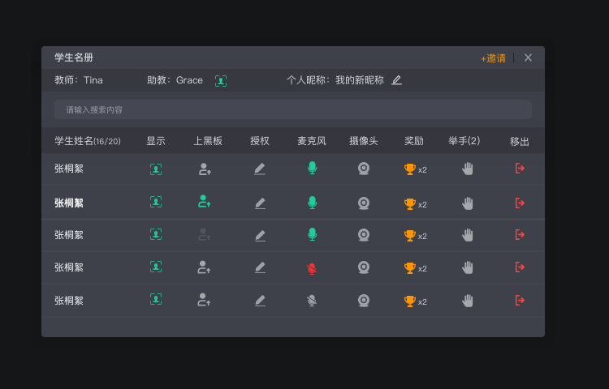Screen dimensions: 609x389
Task: Click the 摄像头 column header
Action: [364, 141]
